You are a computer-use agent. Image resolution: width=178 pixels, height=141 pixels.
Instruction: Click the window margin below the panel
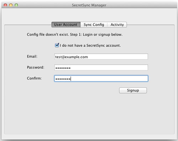coord(89,137)
